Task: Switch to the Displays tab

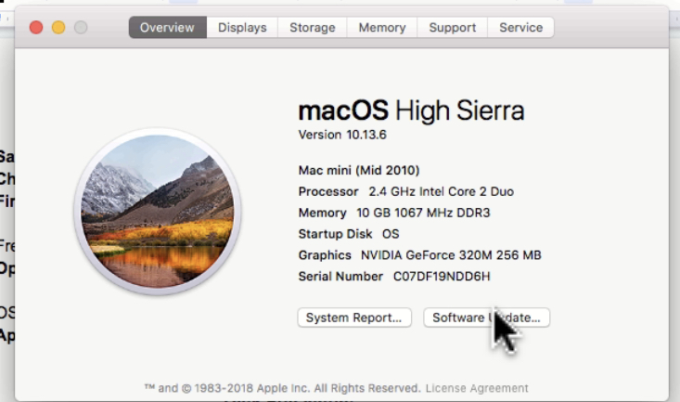Action: click(242, 27)
